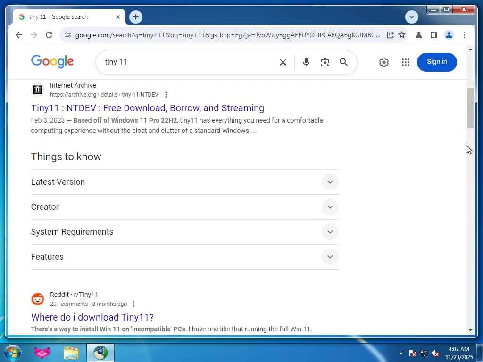Click the Reddit result favicon

(38, 299)
